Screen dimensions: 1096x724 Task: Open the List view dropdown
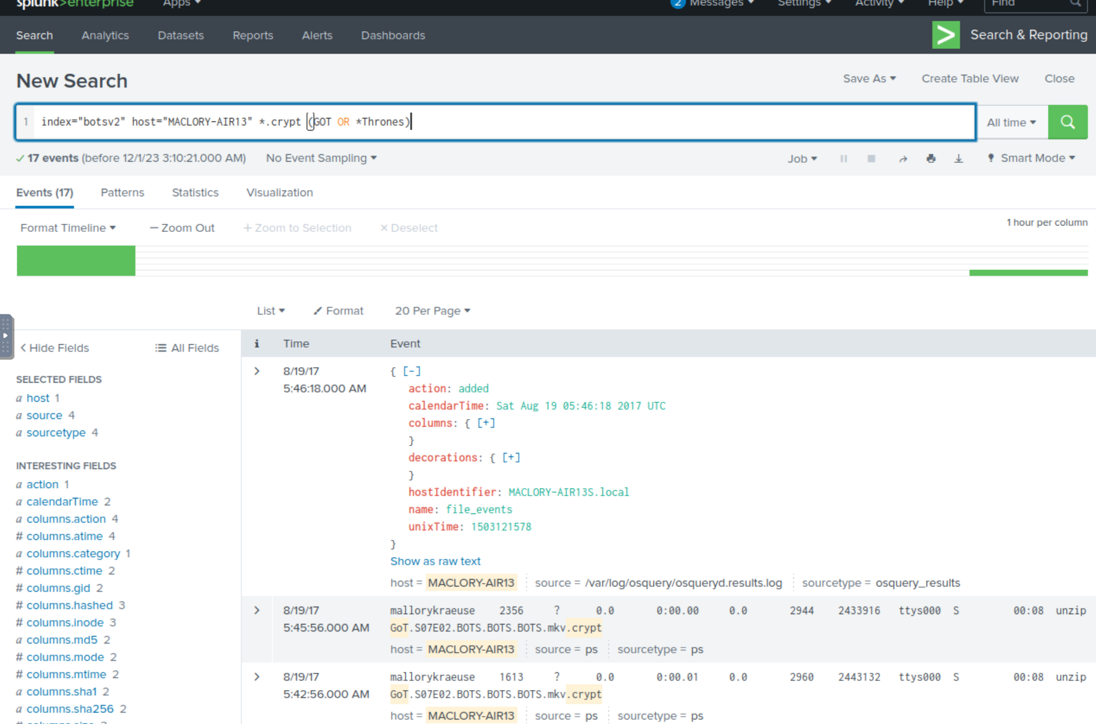point(271,311)
